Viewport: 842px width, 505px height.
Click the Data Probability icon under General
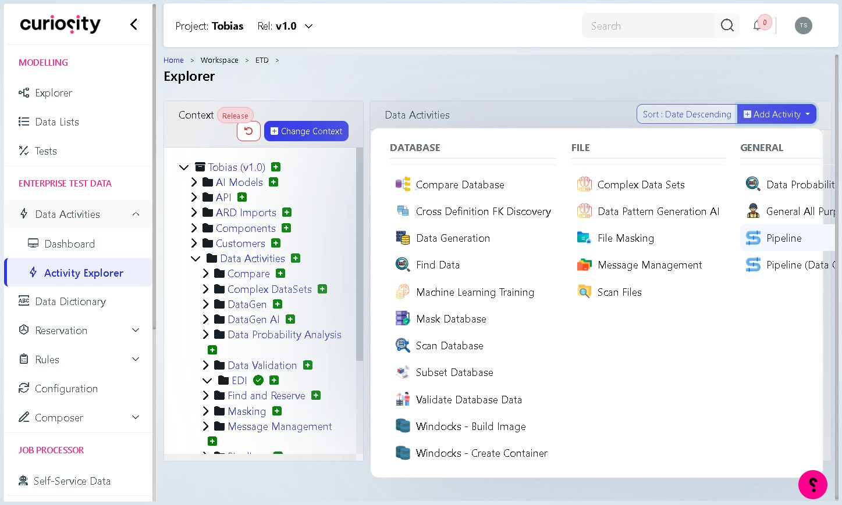[x=753, y=184]
